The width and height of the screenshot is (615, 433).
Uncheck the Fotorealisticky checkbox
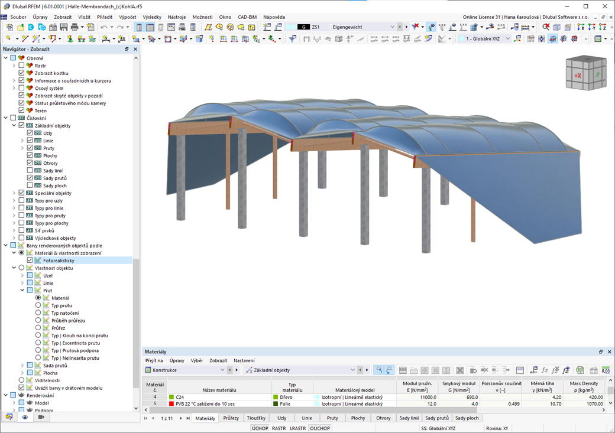(30, 260)
